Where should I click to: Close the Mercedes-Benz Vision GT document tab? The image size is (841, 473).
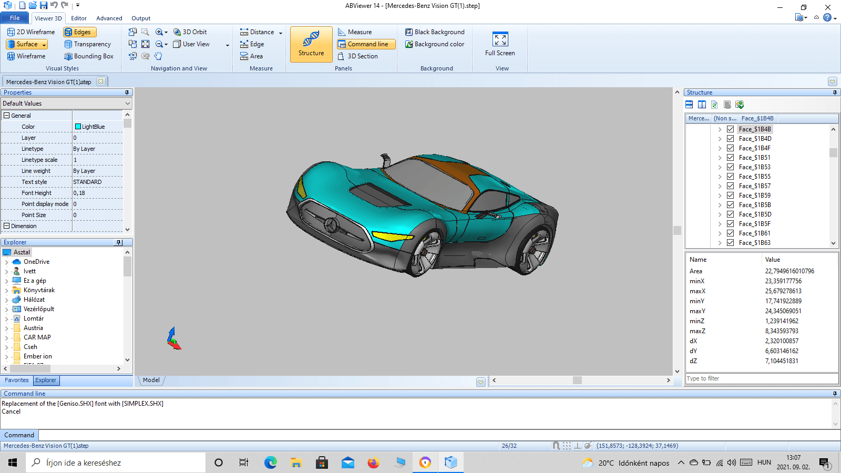pos(100,81)
